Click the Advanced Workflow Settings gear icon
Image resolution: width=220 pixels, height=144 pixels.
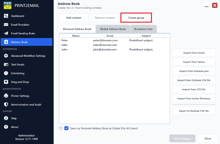pyautogui.click(x=6, y=56)
